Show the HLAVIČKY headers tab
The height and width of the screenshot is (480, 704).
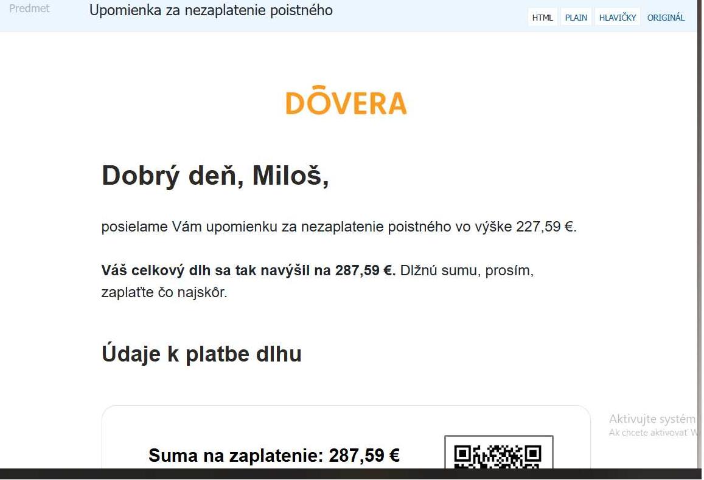(x=618, y=18)
